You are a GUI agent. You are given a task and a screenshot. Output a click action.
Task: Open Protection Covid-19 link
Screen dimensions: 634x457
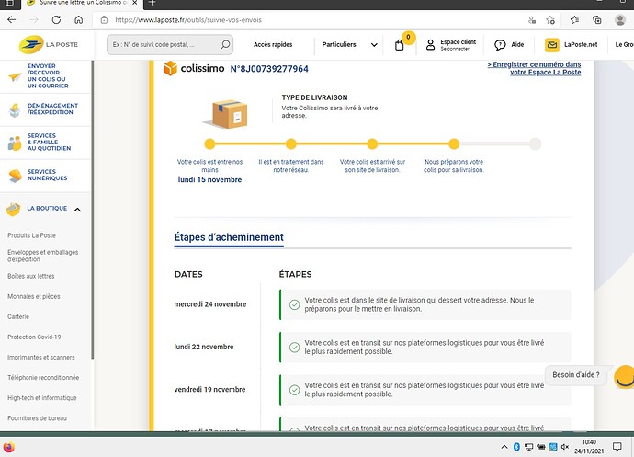click(x=34, y=337)
